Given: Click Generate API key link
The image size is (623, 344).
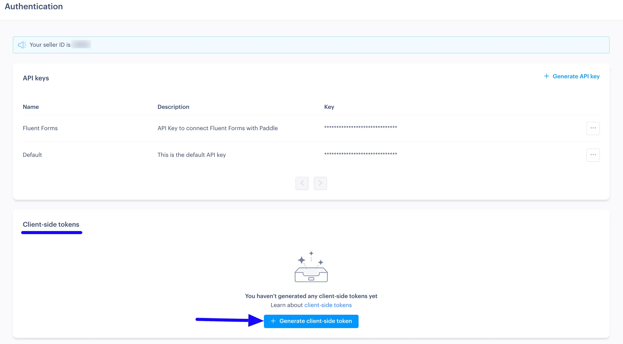Looking at the screenshot, I should coord(572,76).
